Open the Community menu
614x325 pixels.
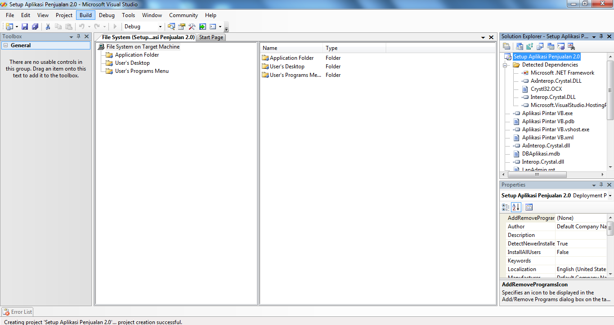[183, 15]
